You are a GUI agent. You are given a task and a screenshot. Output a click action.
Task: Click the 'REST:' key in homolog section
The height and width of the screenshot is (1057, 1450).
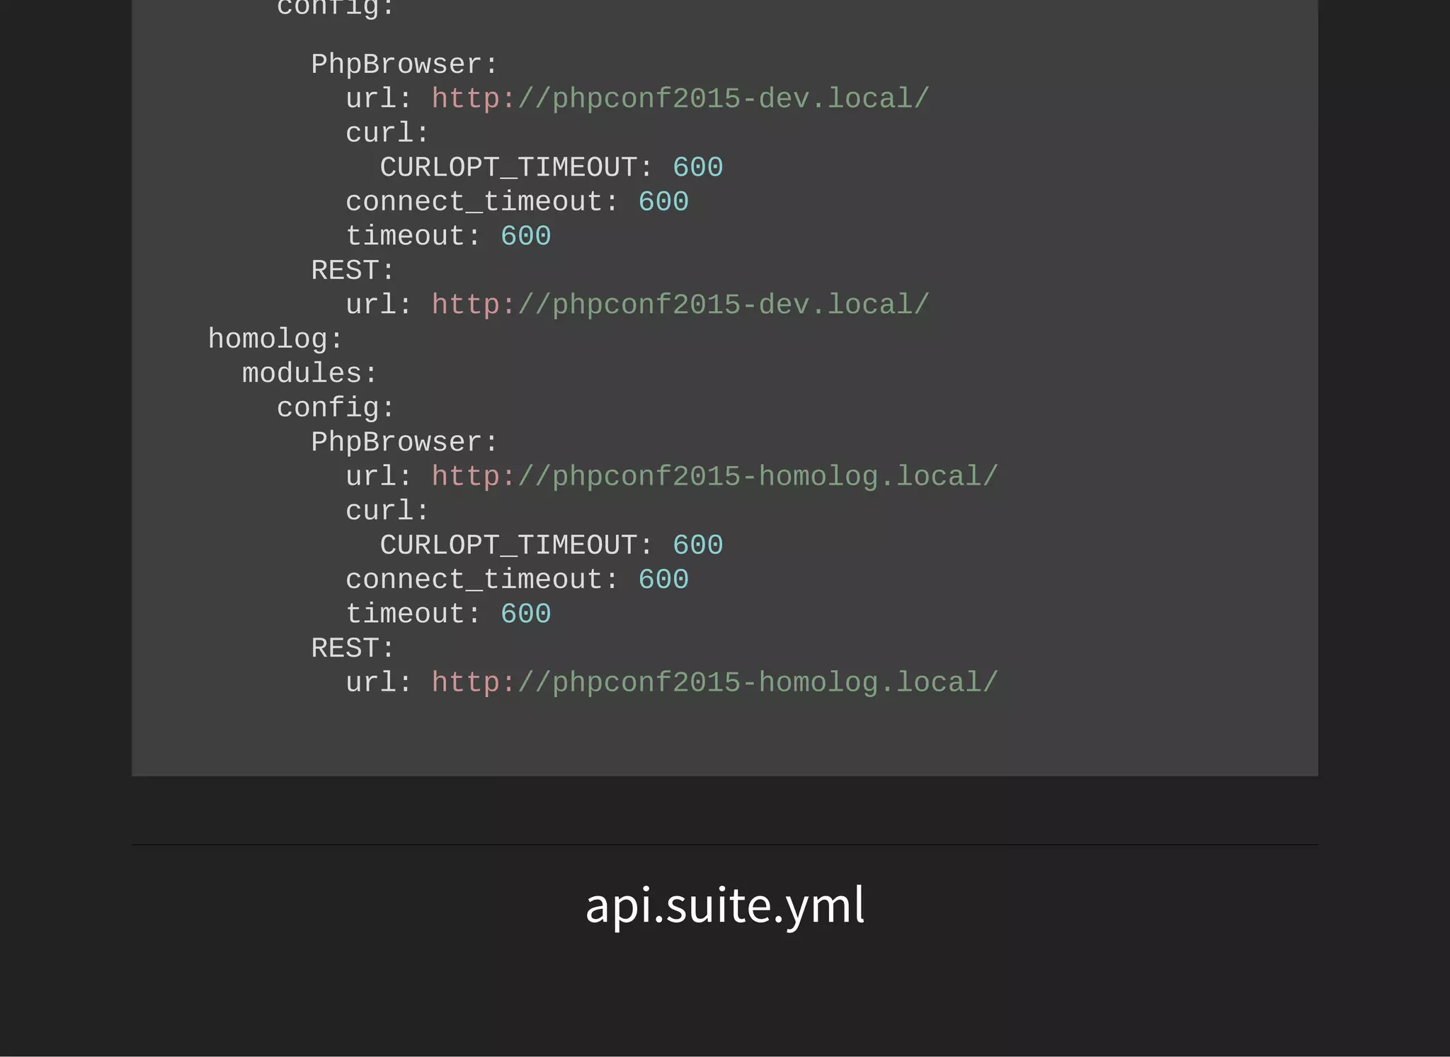point(352,648)
